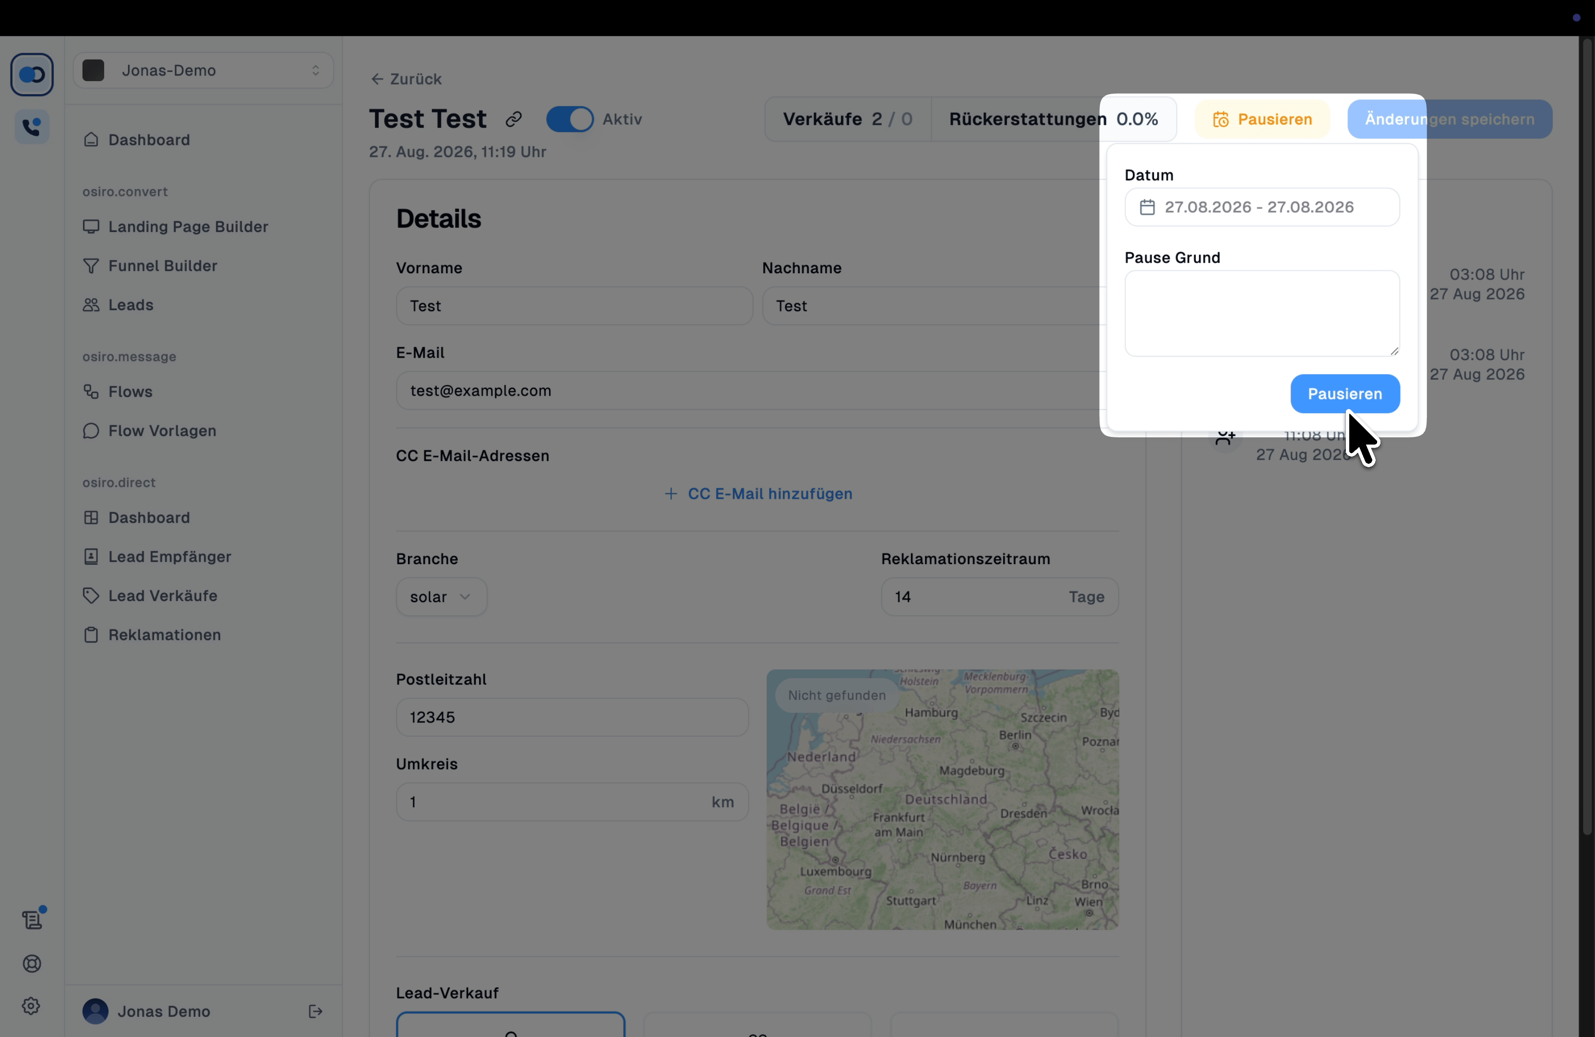The width and height of the screenshot is (1595, 1037).
Task: Expand the Jonas-Demo workspace selector
Action: 203,71
